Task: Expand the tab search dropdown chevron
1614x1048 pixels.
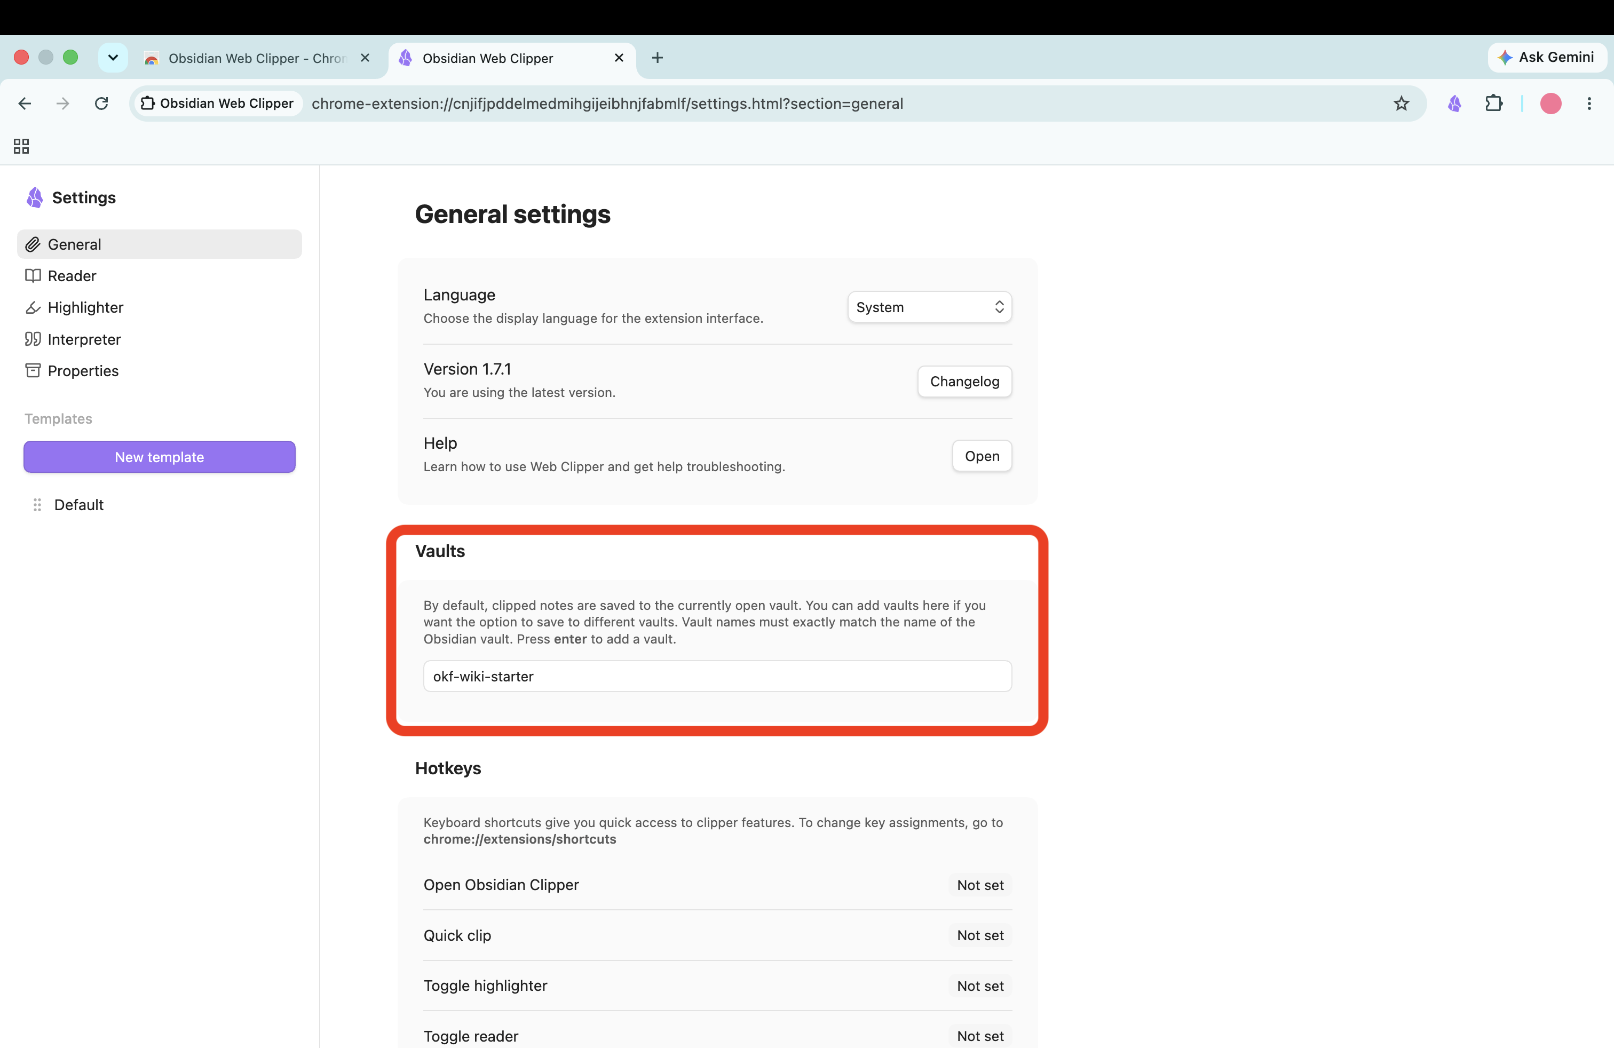Action: 113,58
